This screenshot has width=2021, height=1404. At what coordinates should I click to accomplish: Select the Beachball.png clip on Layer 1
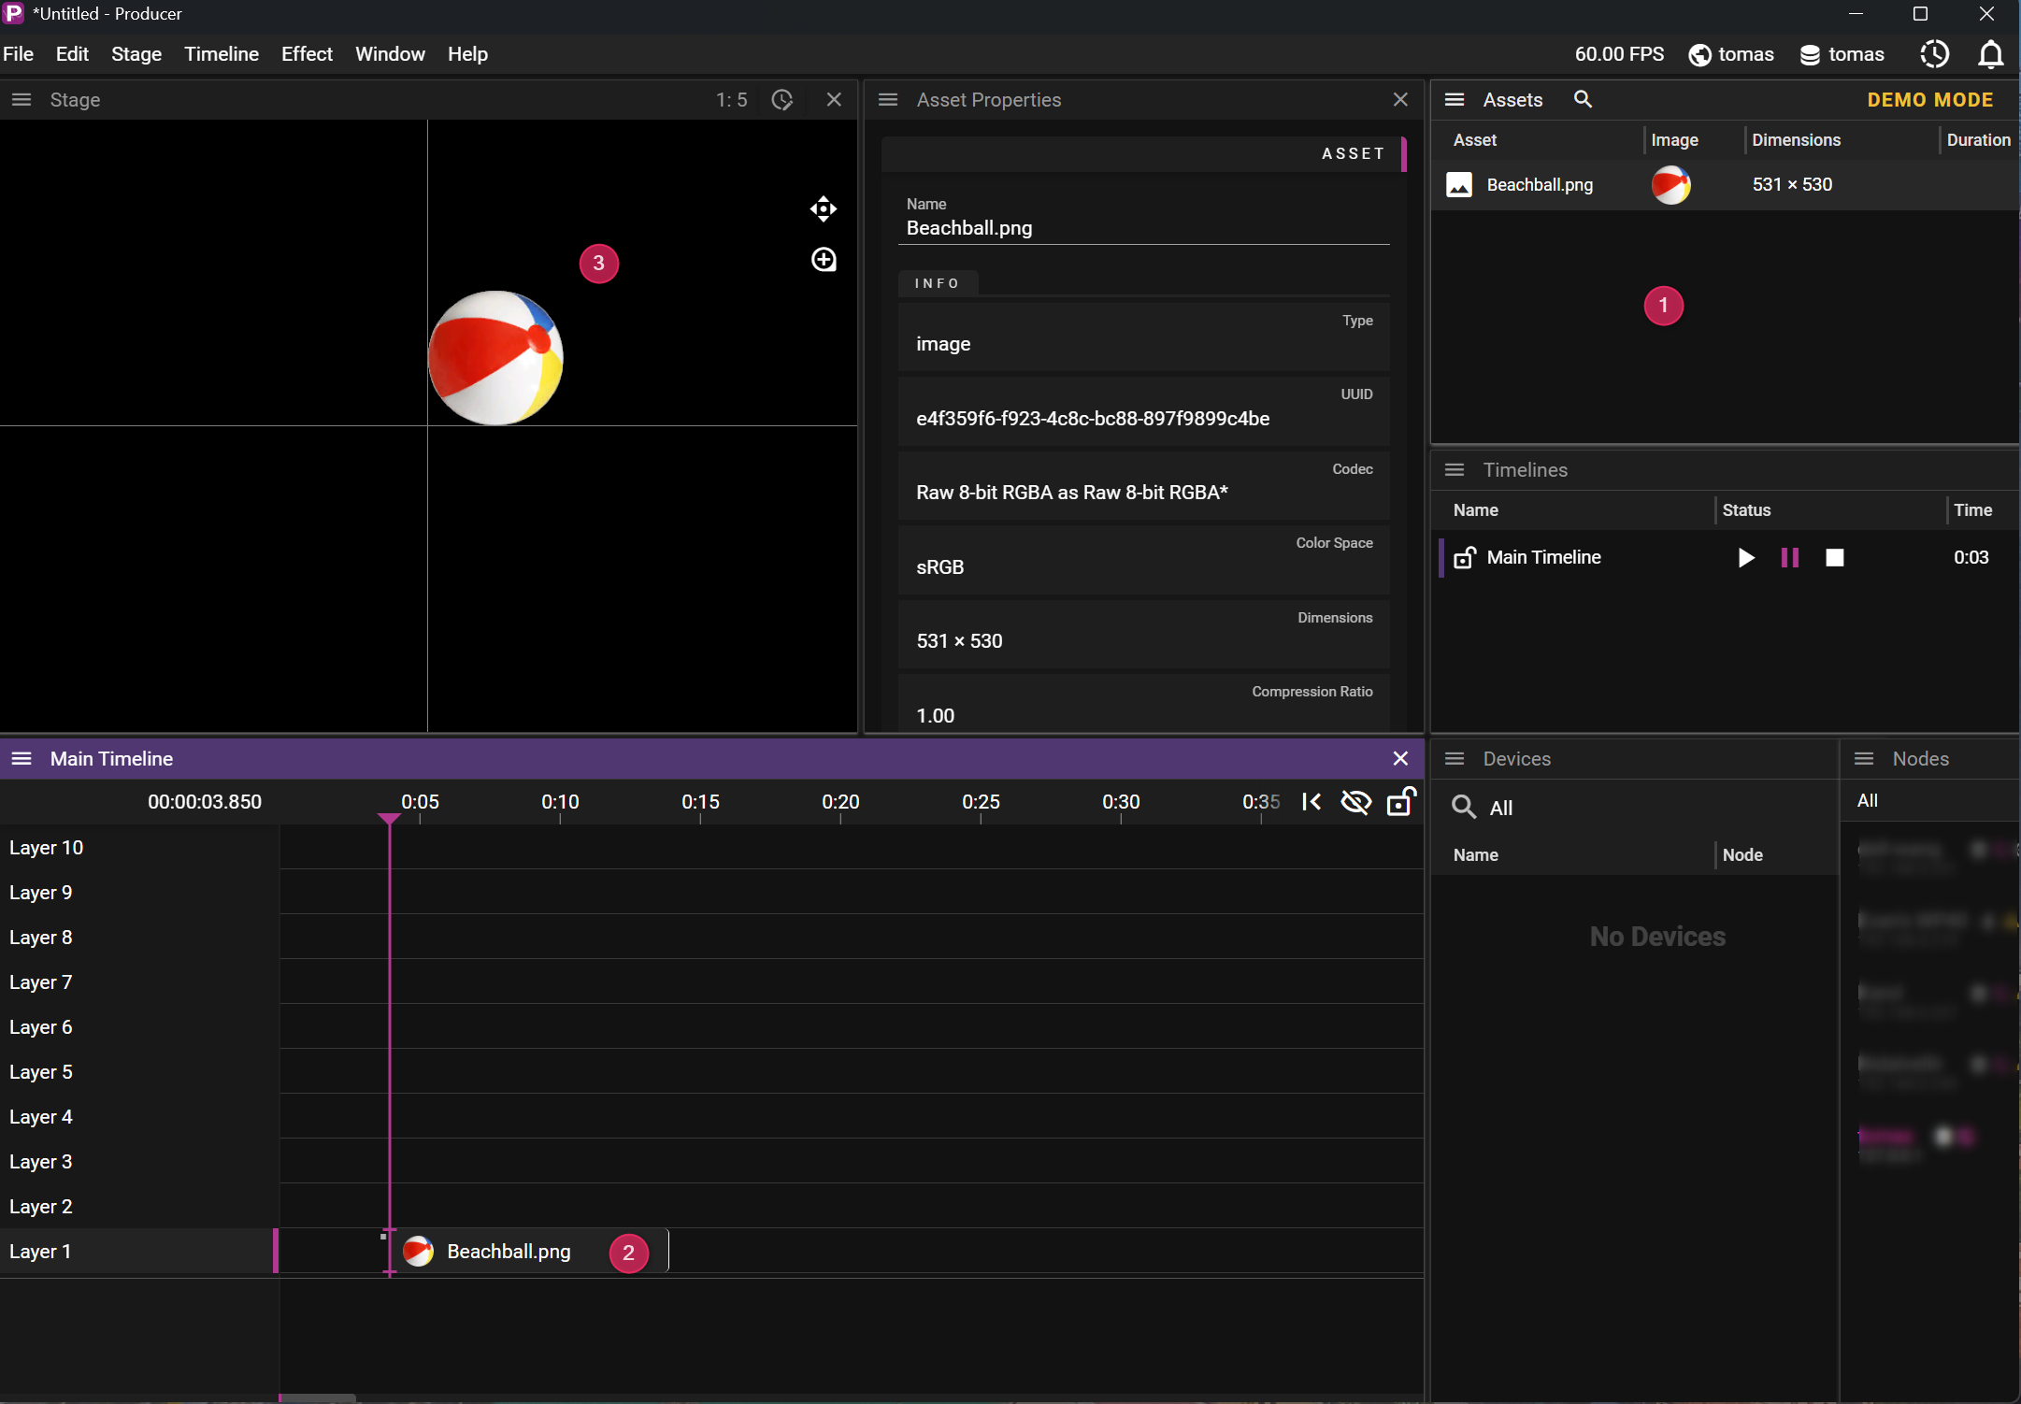pos(530,1252)
